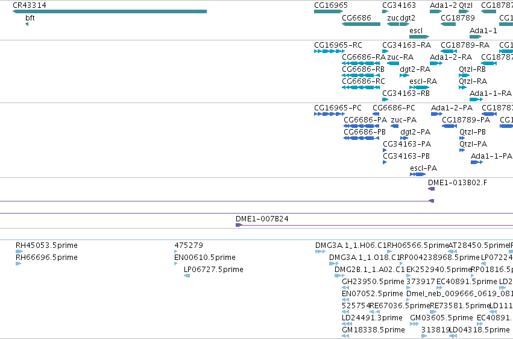Screen dimensions: 513x339
Task: Select EST GM03605.5prime
Action: (441, 318)
